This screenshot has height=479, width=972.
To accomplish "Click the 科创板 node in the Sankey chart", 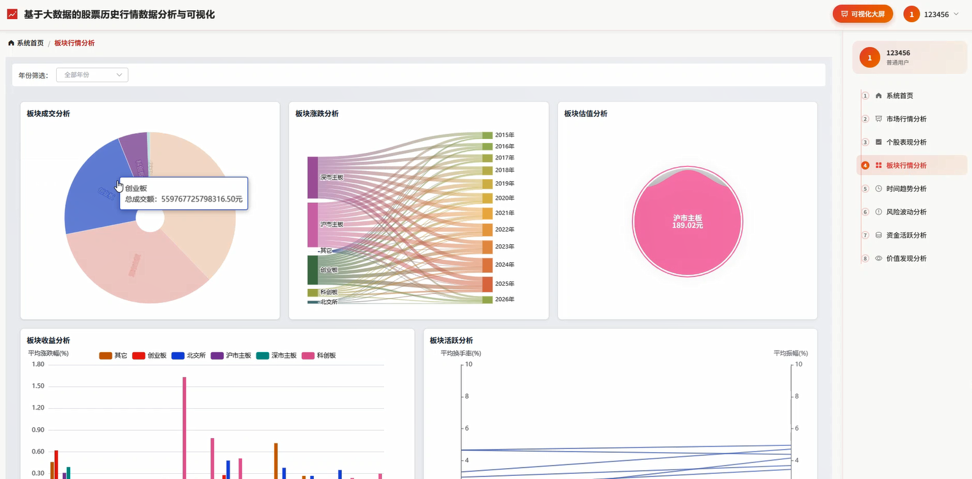I will point(313,292).
